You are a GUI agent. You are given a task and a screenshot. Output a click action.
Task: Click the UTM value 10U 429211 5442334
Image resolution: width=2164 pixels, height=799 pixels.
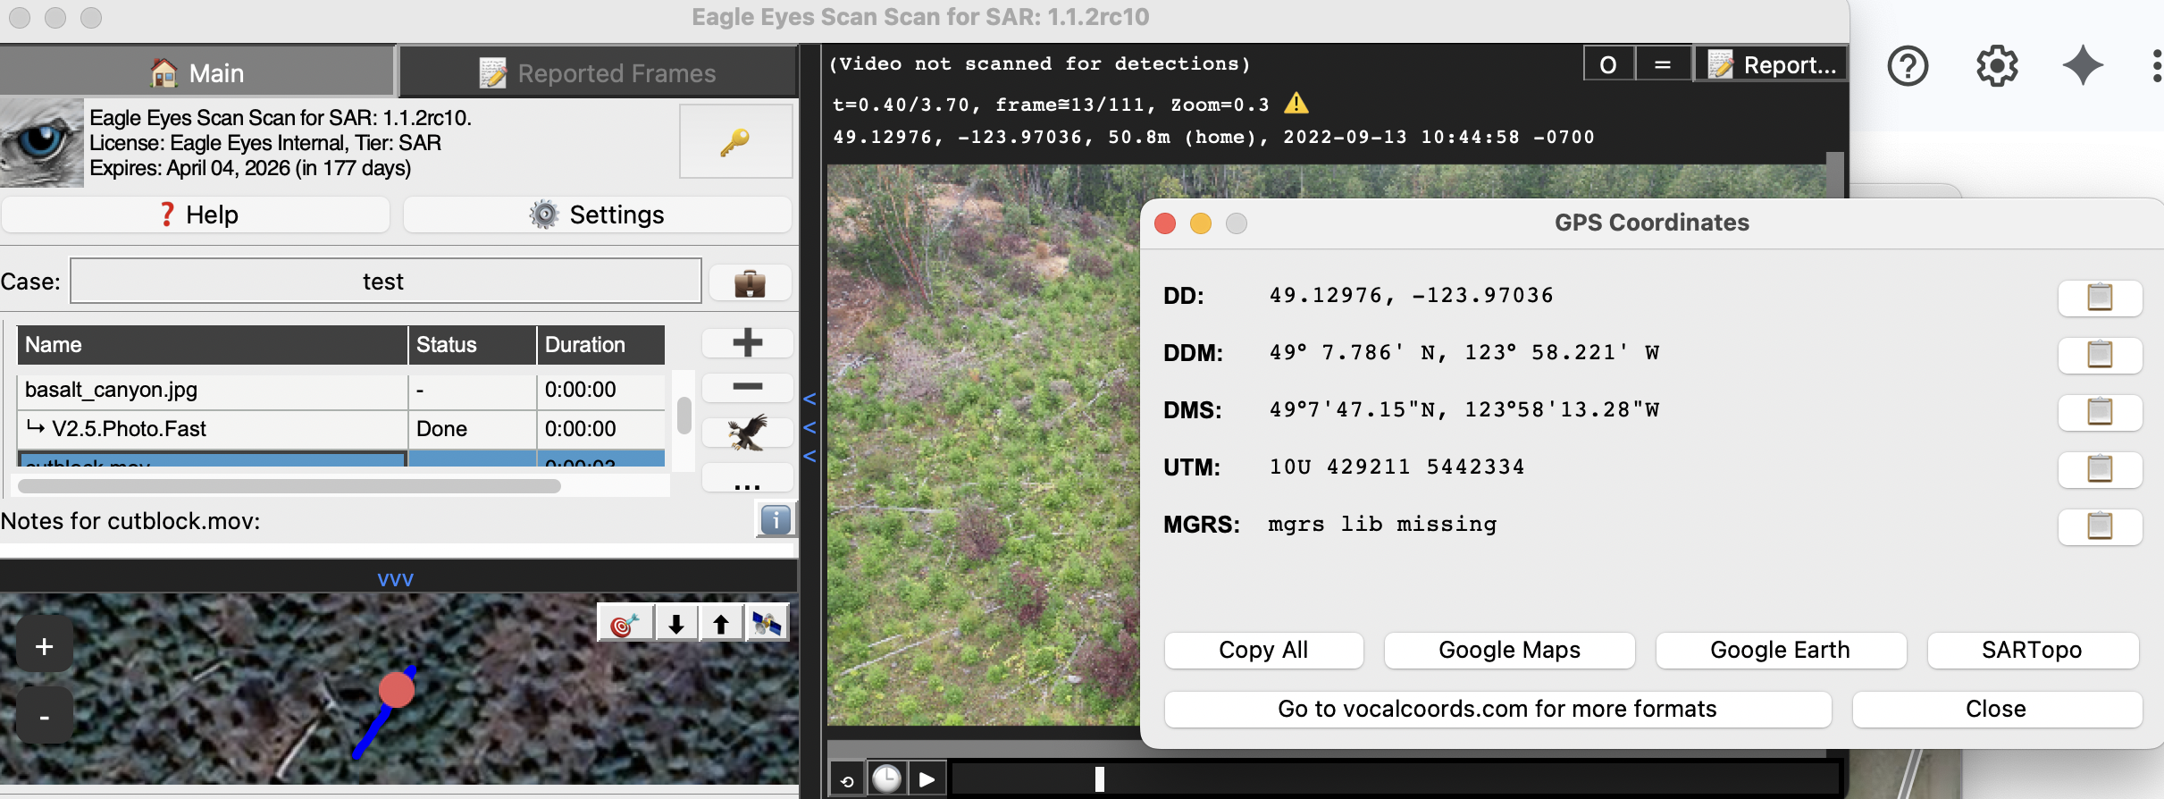coord(1397,467)
